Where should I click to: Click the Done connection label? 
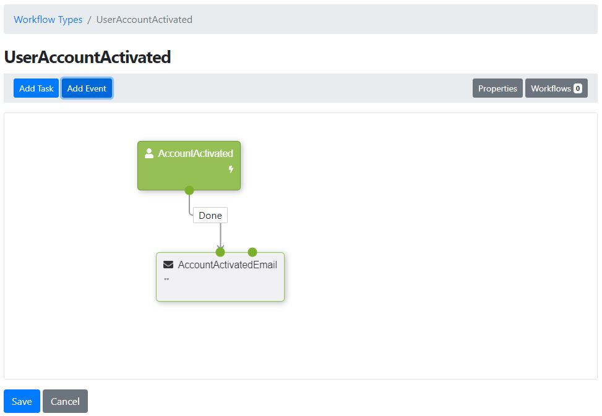tap(210, 216)
